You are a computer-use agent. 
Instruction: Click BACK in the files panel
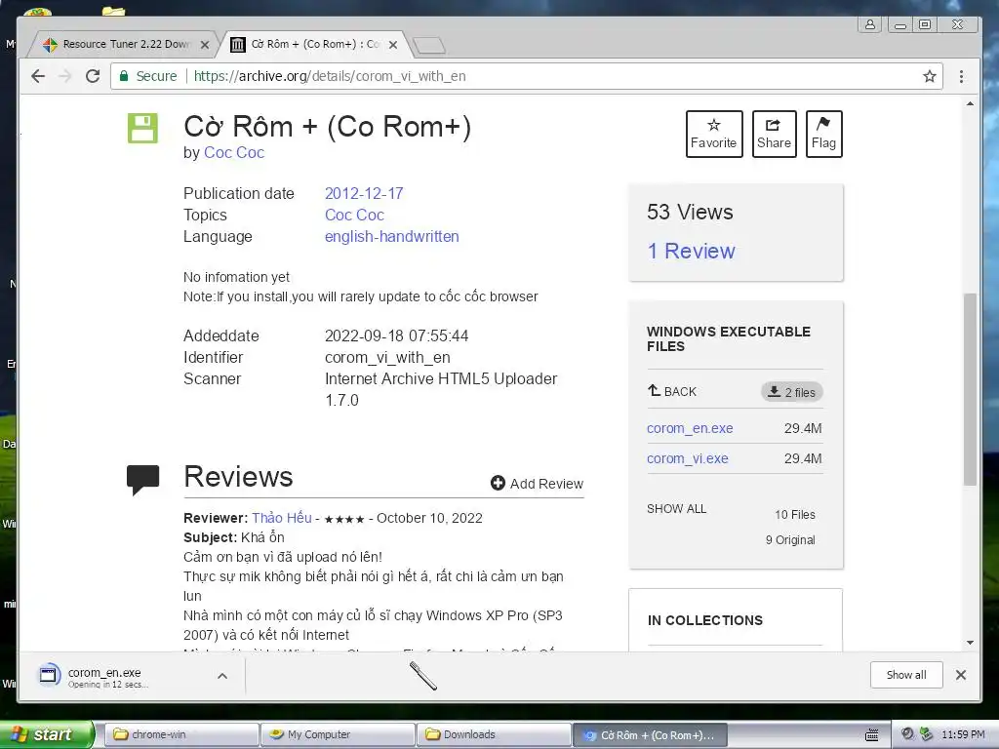coord(672,392)
